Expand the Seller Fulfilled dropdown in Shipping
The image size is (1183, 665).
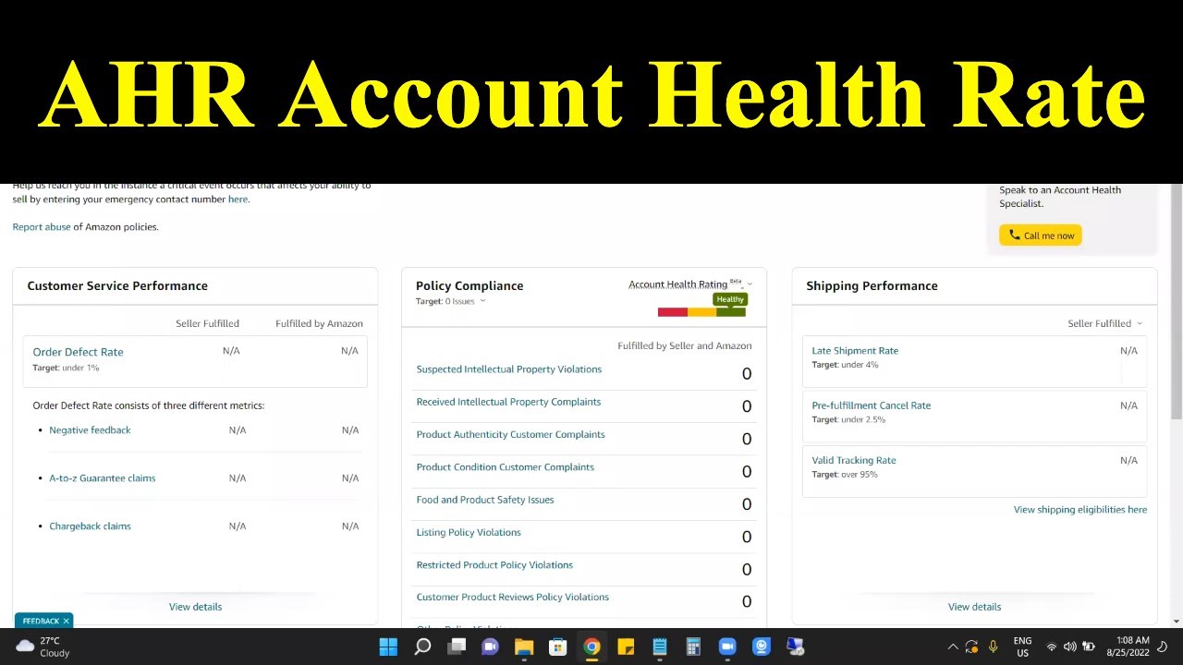(1104, 323)
